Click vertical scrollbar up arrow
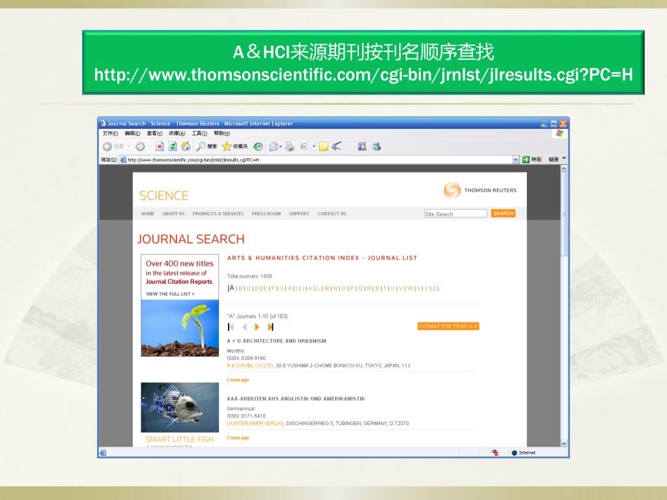 [x=564, y=169]
